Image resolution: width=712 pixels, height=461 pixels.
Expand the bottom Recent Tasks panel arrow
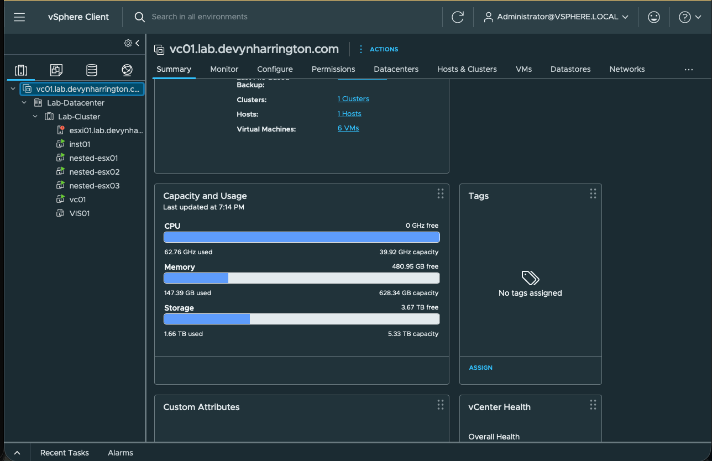17,453
